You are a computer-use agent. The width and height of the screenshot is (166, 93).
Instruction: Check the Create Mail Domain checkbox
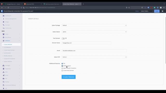(x=62, y=71)
